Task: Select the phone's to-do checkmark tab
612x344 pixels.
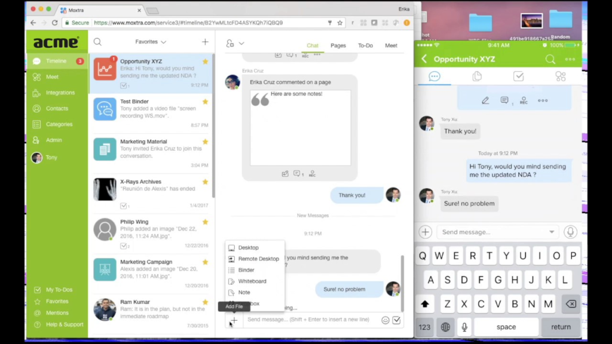Action: 518,76
